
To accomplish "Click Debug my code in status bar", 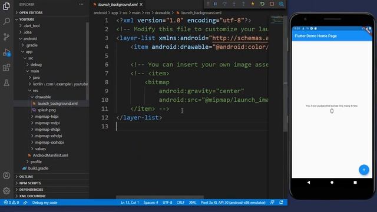I will (45, 203).
